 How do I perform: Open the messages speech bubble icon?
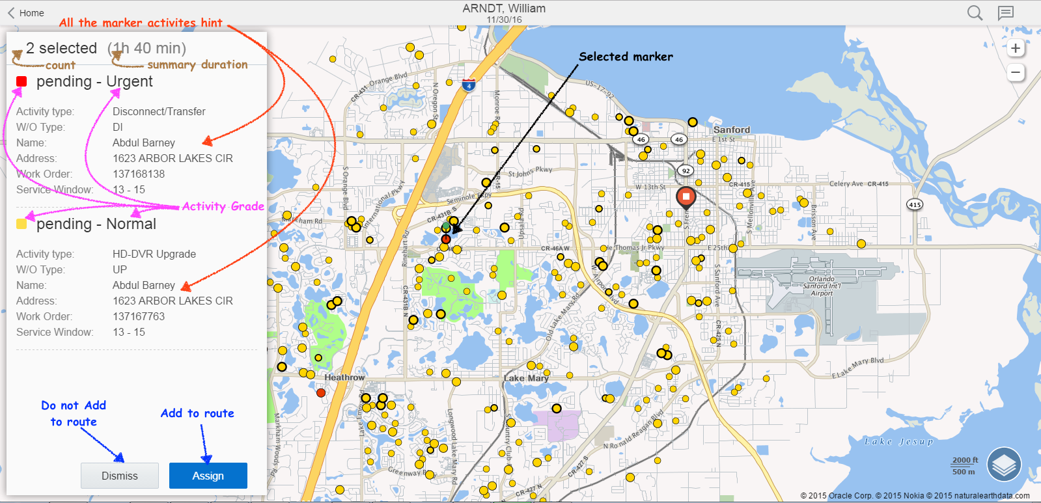(1006, 13)
